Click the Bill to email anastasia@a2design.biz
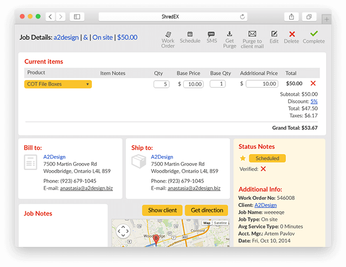 (x=86, y=188)
